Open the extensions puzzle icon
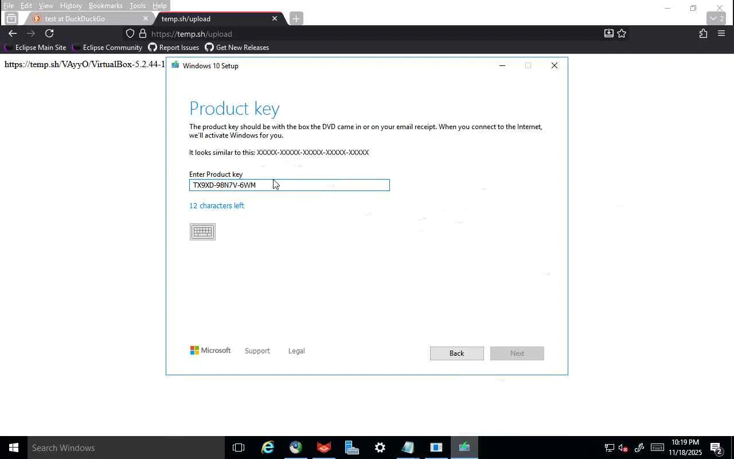The image size is (734, 459). [703, 34]
